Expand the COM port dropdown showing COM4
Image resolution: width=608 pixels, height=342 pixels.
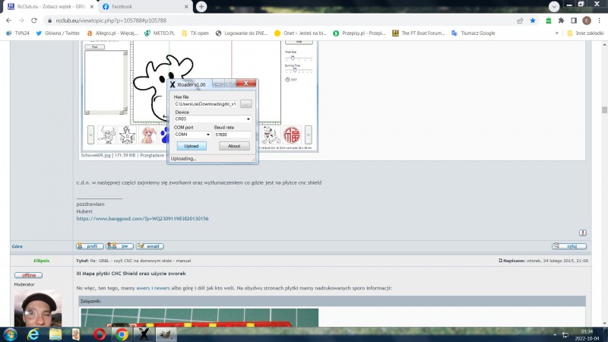pyautogui.click(x=192, y=135)
